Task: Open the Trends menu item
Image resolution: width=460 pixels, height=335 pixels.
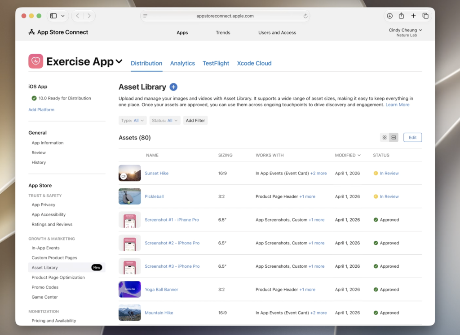Action: click(223, 32)
